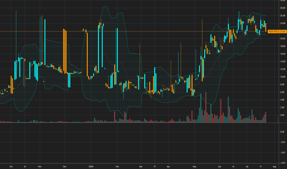Select the 2020 label on time axis
287x169 pixels.
coord(91,167)
